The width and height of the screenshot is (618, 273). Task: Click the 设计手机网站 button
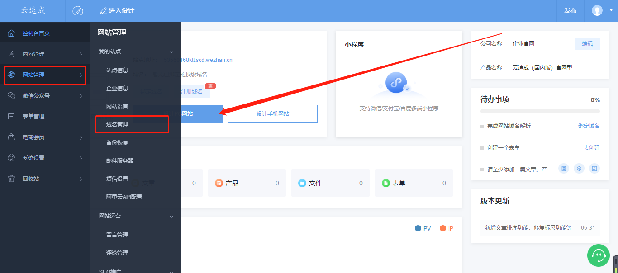(272, 114)
